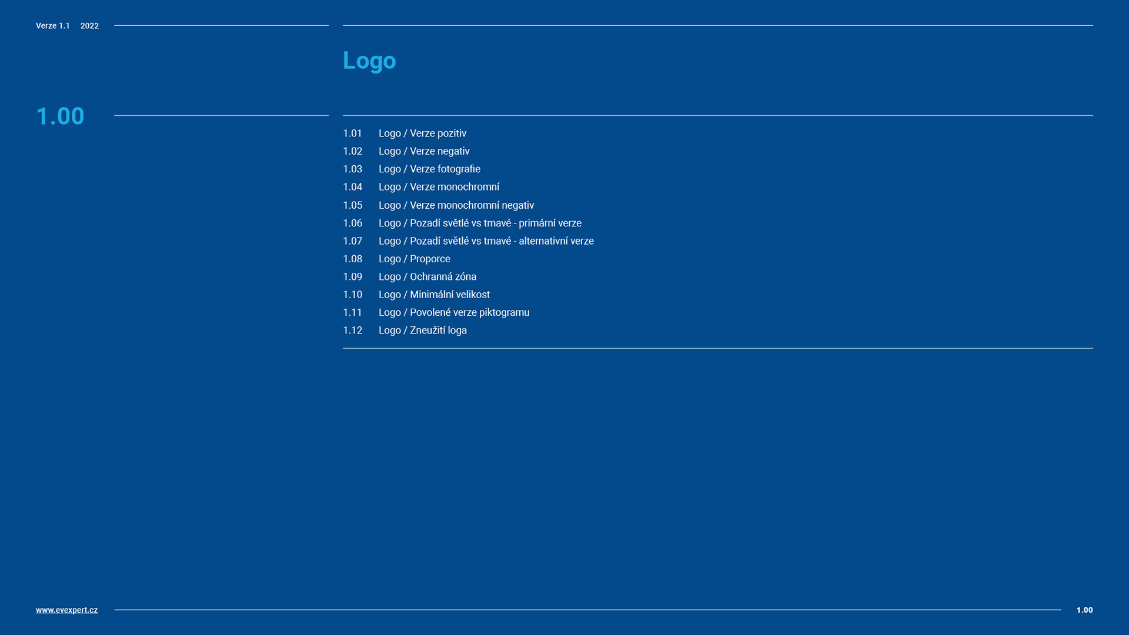Open Logo / Verze monochromní negativ
This screenshot has width=1129, height=635.
pyautogui.click(x=456, y=205)
